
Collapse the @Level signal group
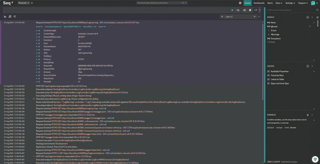(x=310, y=27)
